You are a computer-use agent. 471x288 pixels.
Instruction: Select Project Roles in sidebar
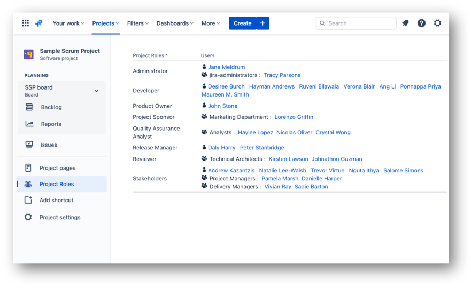coord(62,184)
